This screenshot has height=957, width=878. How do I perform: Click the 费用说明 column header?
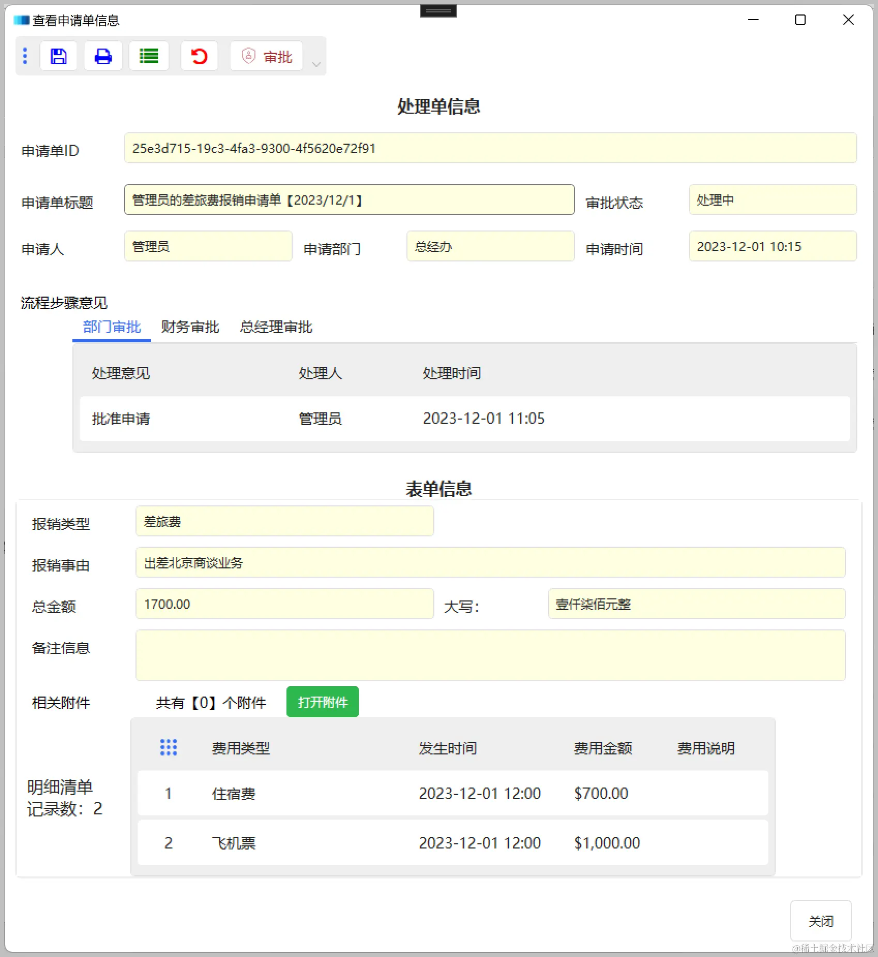pos(706,748)
